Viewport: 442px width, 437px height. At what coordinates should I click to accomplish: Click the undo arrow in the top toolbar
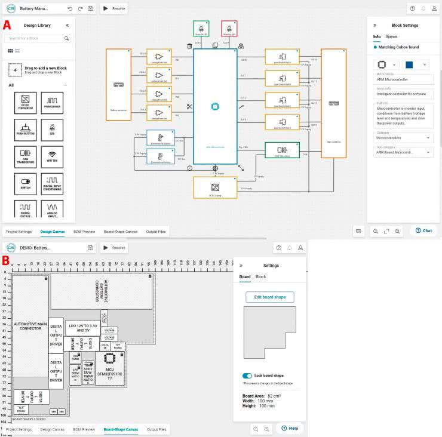coord(69,9)
